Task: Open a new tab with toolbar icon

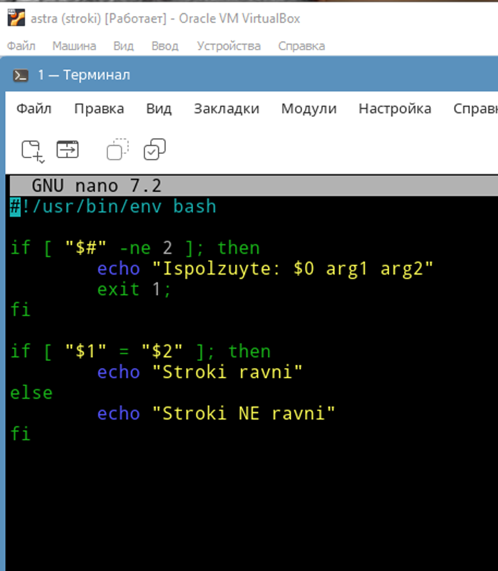Action: coord(31,150)
